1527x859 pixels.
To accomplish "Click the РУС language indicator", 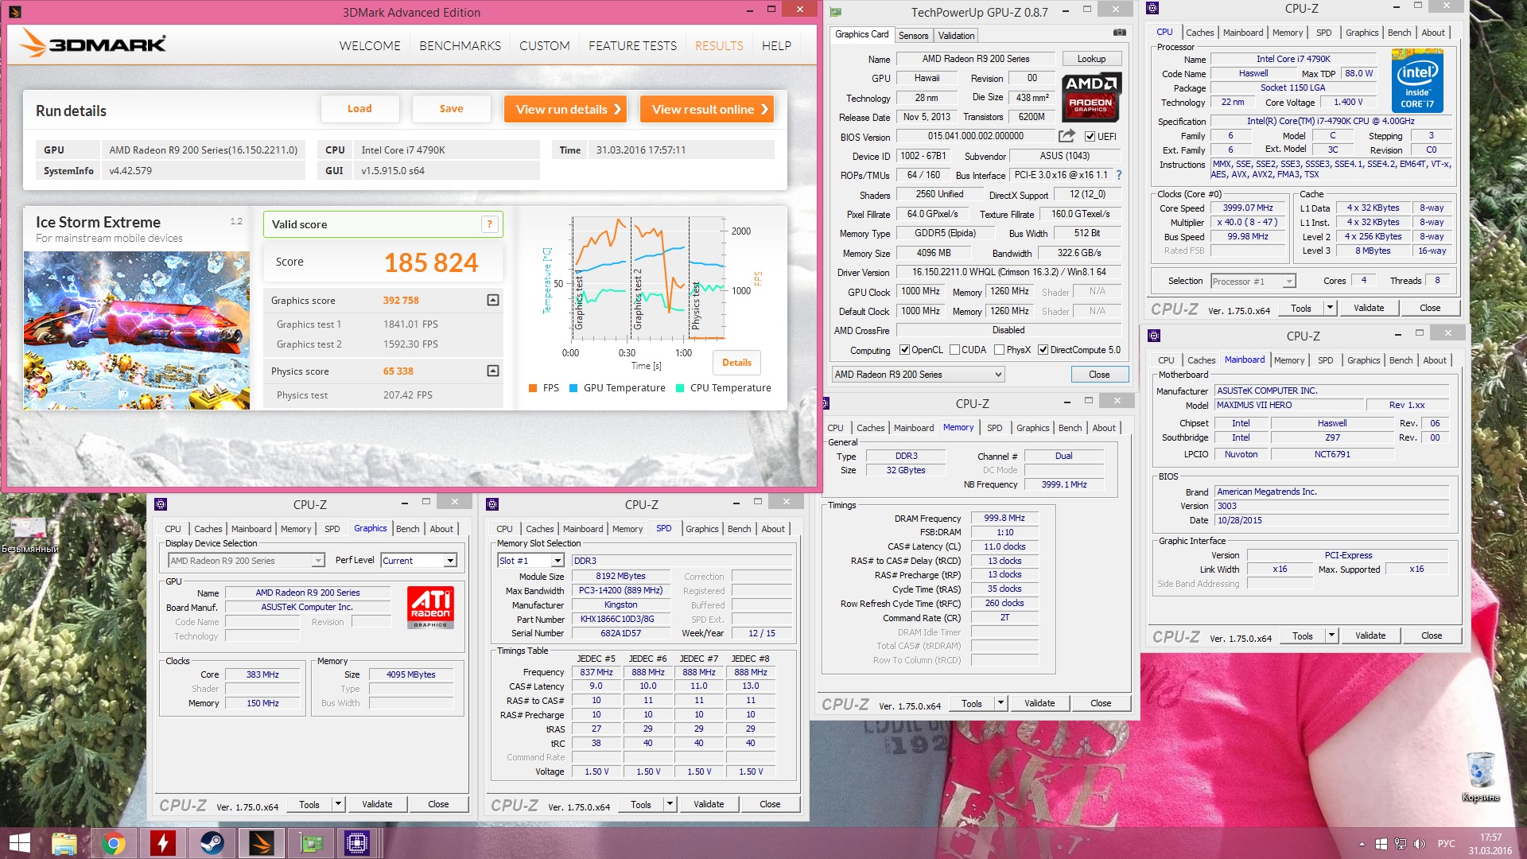I will 1447,844.
